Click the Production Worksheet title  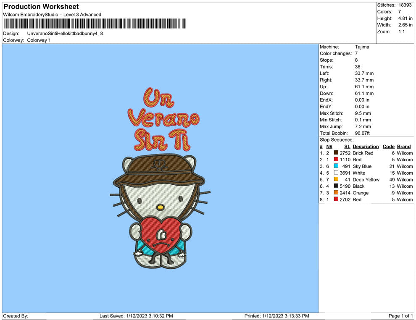point(41,7)
